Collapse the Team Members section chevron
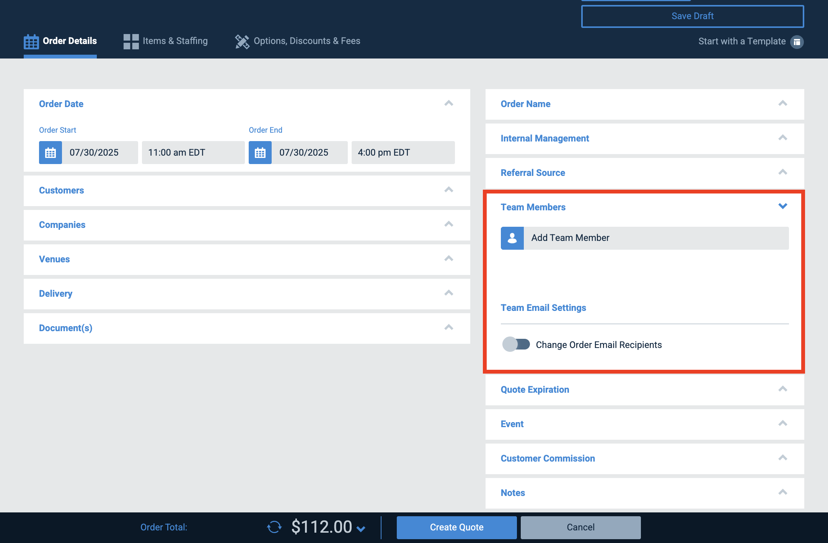Viewport: 828px width, 543px height. tap(783, 206)
